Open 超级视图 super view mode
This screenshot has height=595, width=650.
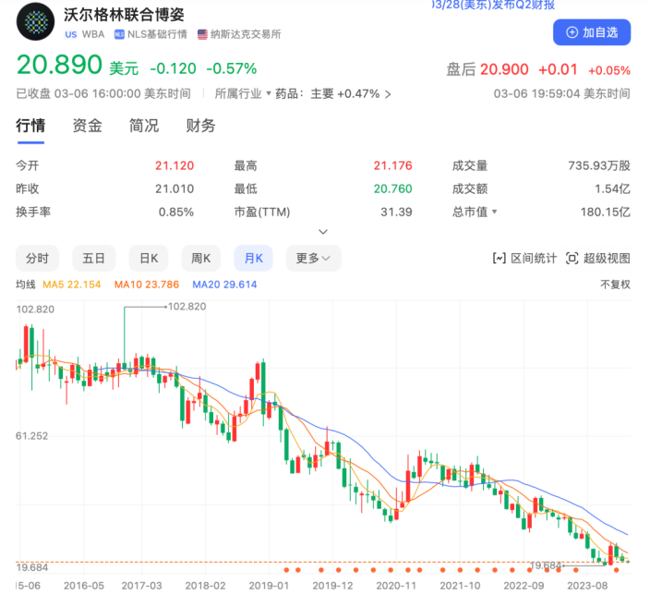[597, 258]
